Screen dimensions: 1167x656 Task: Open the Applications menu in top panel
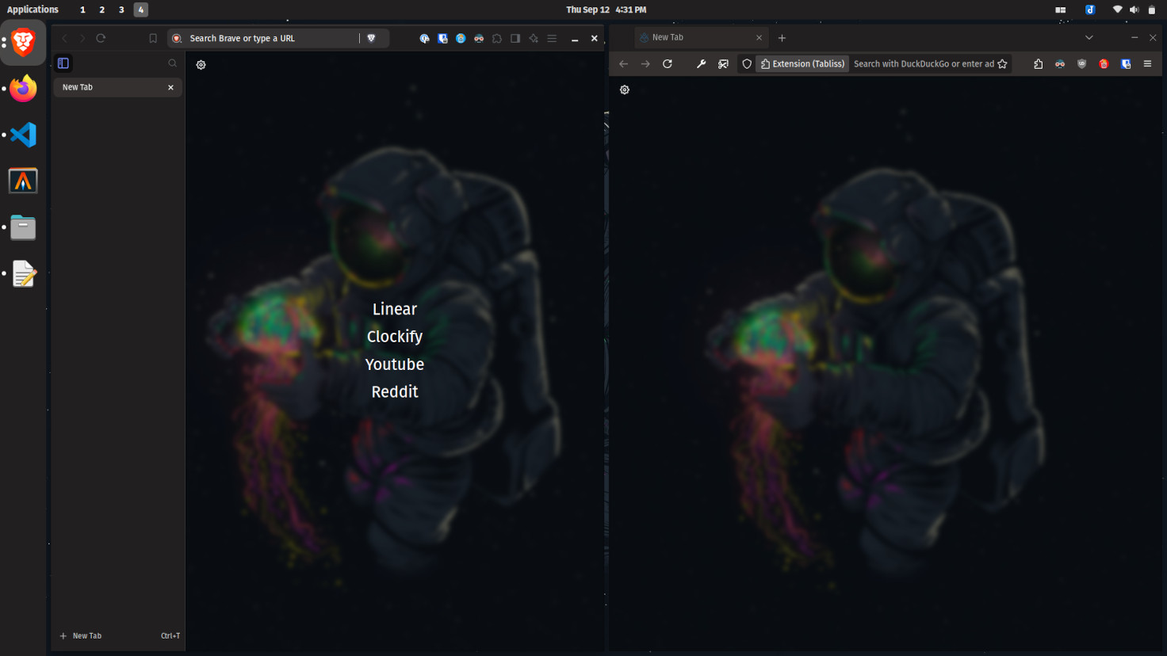click(x=33, y=10)
